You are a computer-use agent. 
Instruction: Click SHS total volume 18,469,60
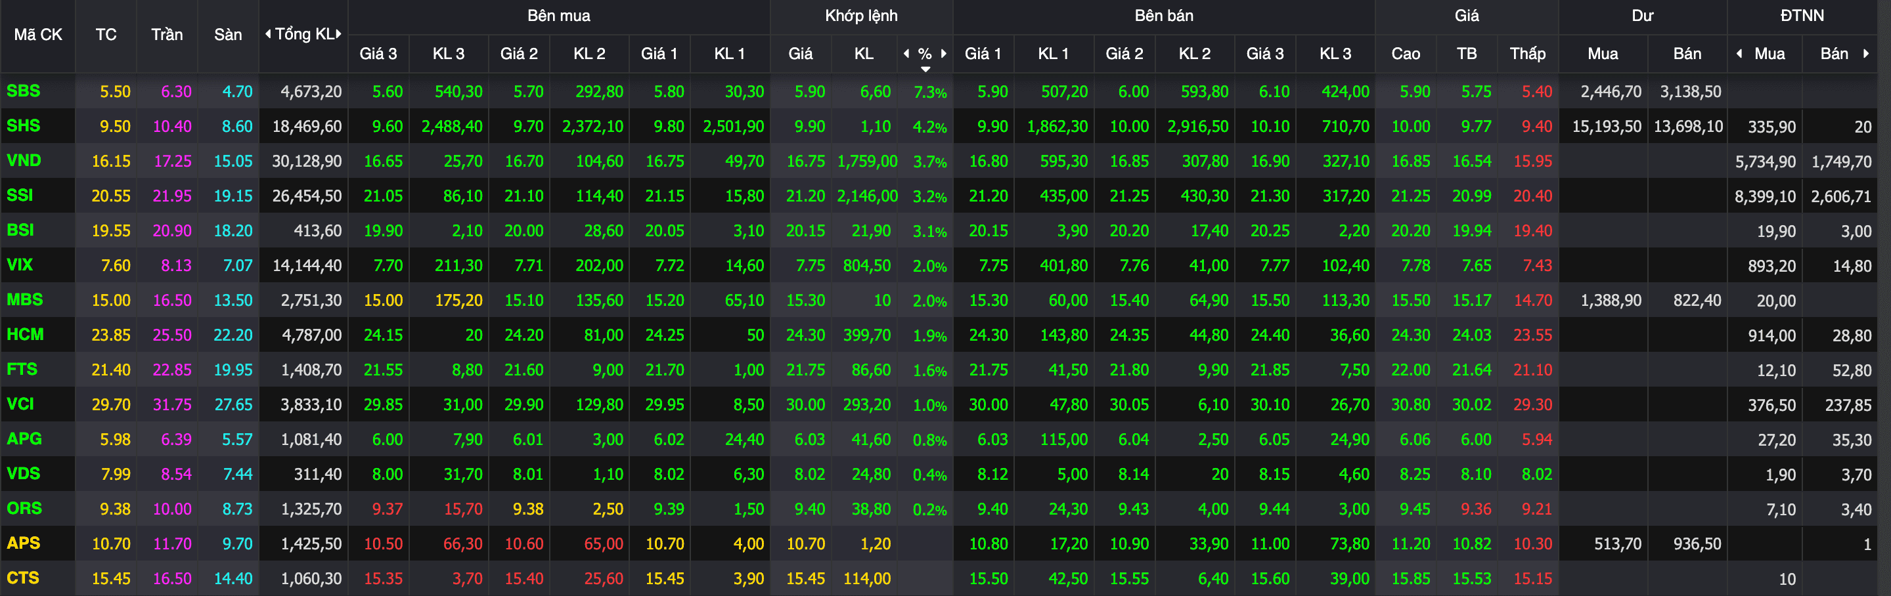click(x=307, y=126)
